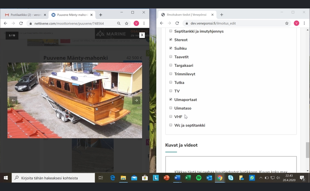Bookmark the nettivene page with the star
This screenshot has height=191, width=310.
127,23
